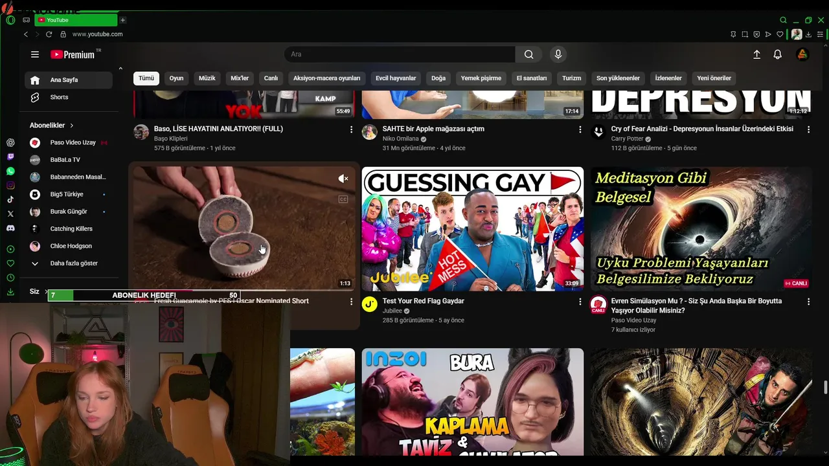Open options menu for SAHTE Apple mağazası video
829x466 pixels.
580,129
